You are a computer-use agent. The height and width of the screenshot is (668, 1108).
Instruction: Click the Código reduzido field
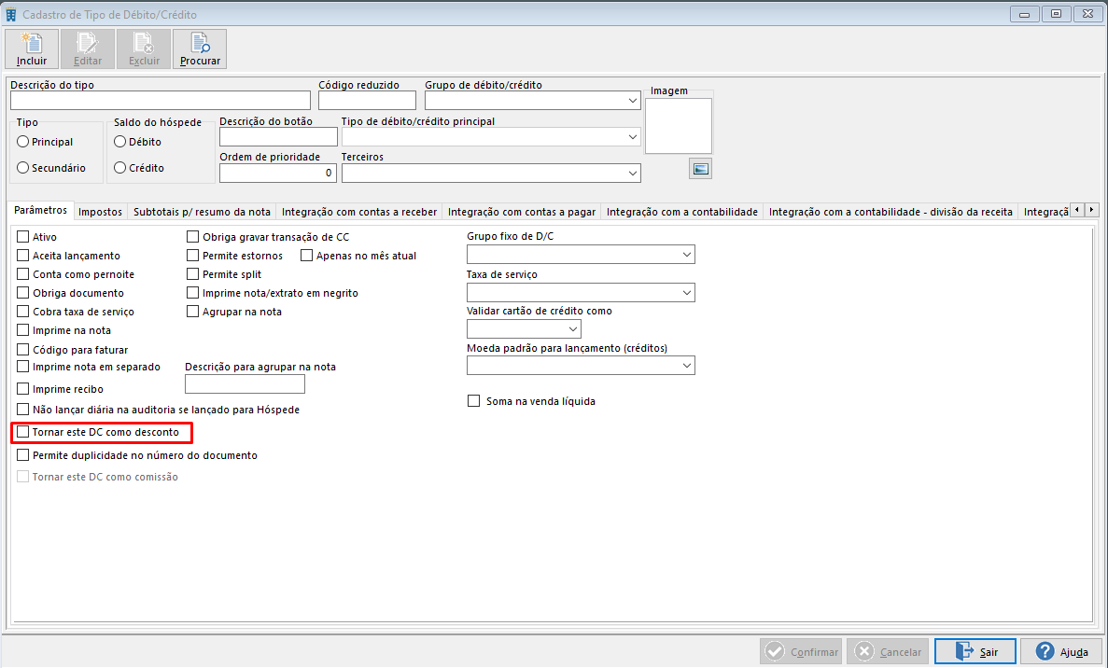[x=368, y=101]
